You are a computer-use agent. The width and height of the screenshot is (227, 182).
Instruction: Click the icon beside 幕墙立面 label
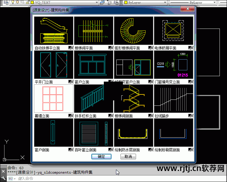click(x=71, y=116)
